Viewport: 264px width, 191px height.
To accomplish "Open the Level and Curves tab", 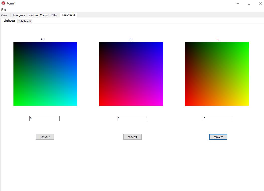I will tap(38, 15).
